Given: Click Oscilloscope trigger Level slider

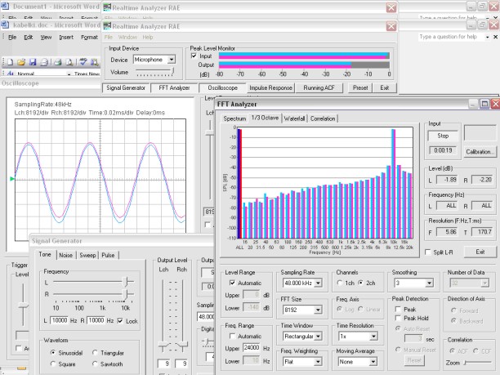Looking at the screenshot, I should 23,306.
